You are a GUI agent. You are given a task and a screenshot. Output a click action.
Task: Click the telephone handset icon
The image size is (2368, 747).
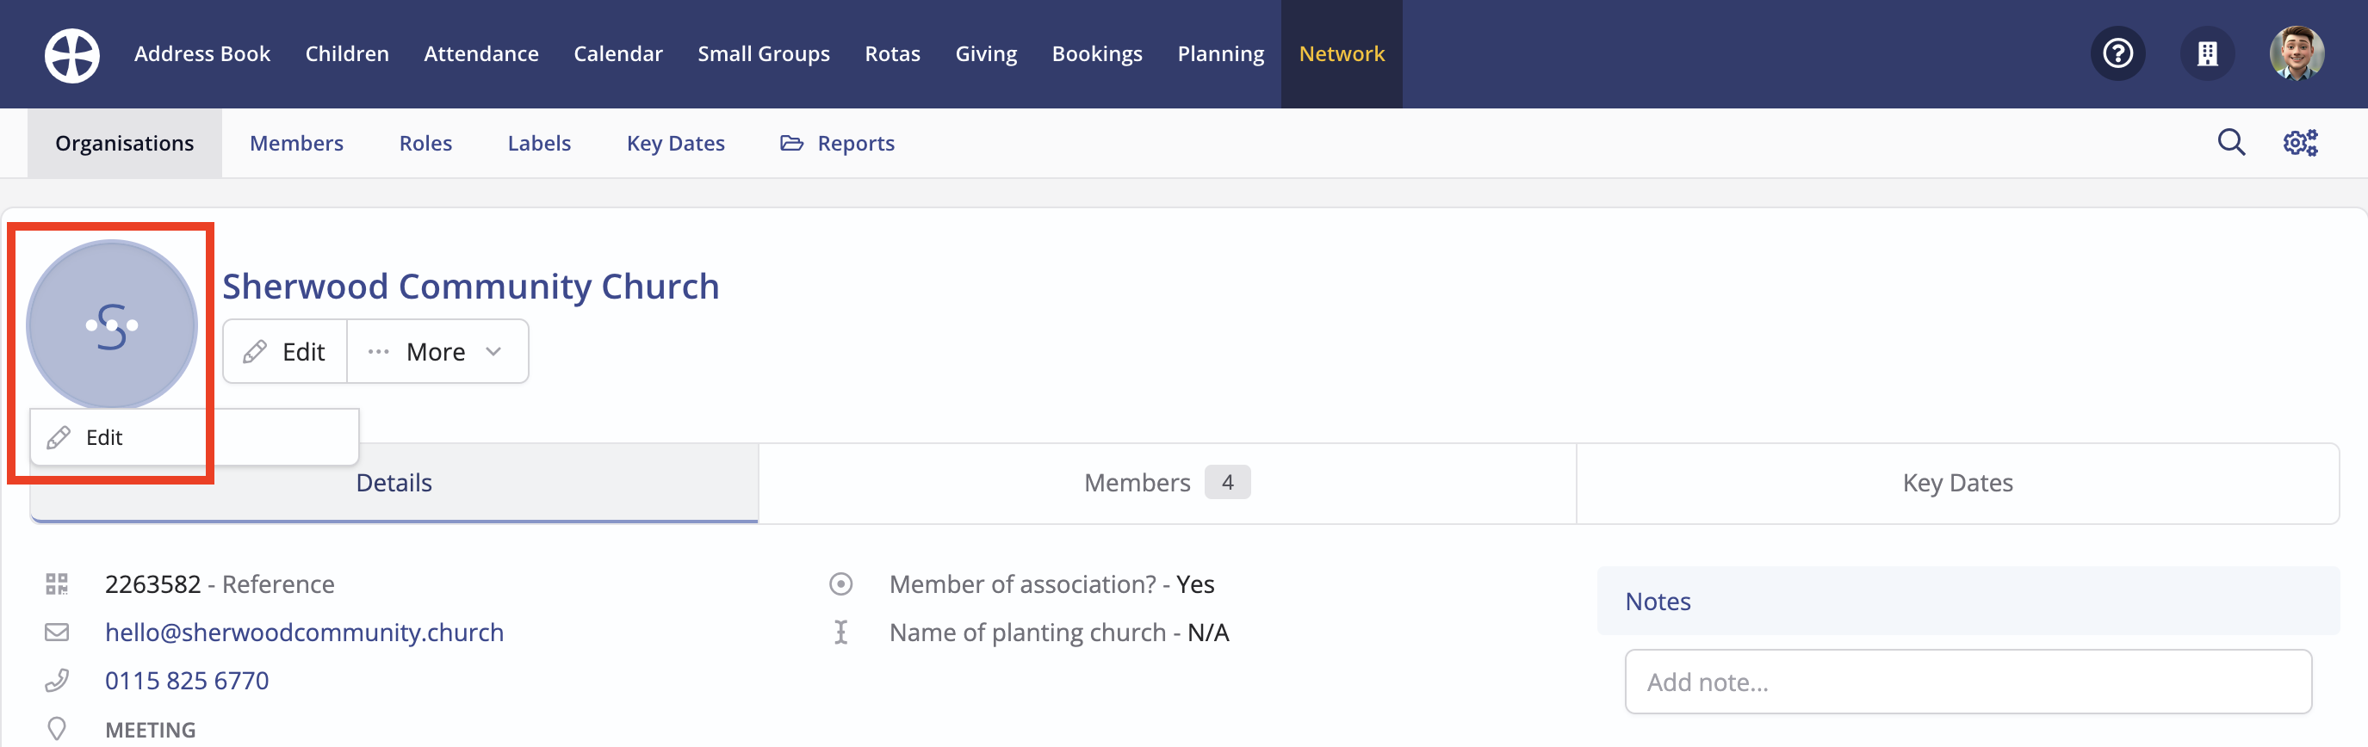(57, 681)
